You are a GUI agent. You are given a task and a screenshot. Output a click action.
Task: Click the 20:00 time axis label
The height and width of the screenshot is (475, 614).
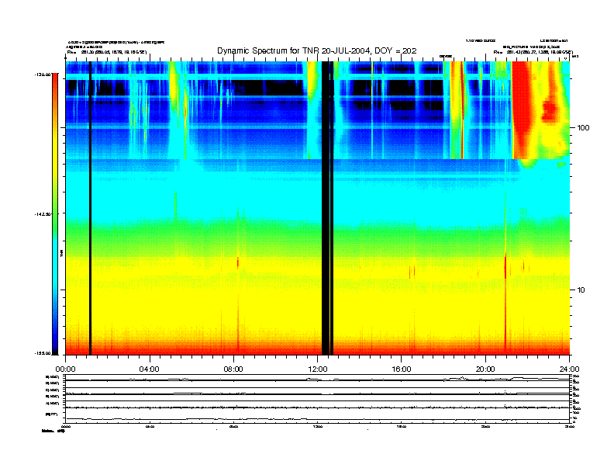pyautogui.click(x=485, y=369)
